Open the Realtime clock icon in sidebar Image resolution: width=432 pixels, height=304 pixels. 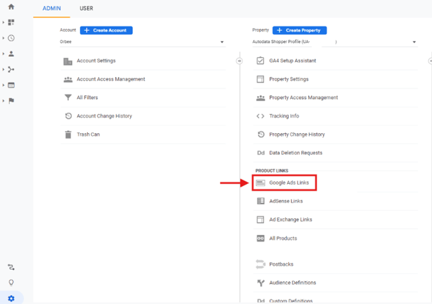coord(11,38)
